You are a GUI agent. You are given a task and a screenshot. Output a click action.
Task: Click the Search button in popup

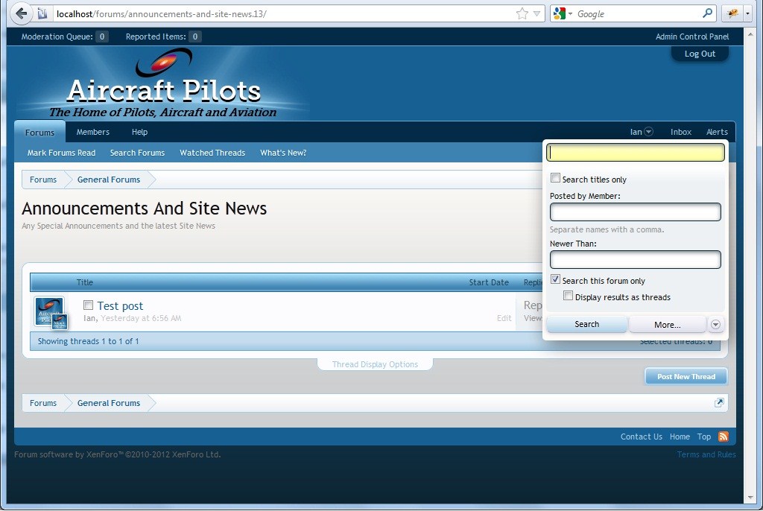[587, 324]
